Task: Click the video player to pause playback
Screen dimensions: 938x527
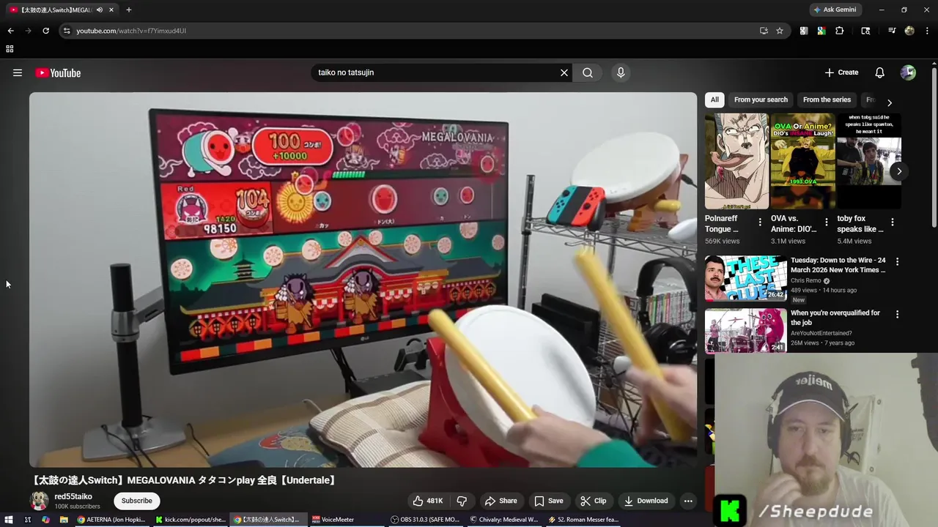Action: (363, 280)
